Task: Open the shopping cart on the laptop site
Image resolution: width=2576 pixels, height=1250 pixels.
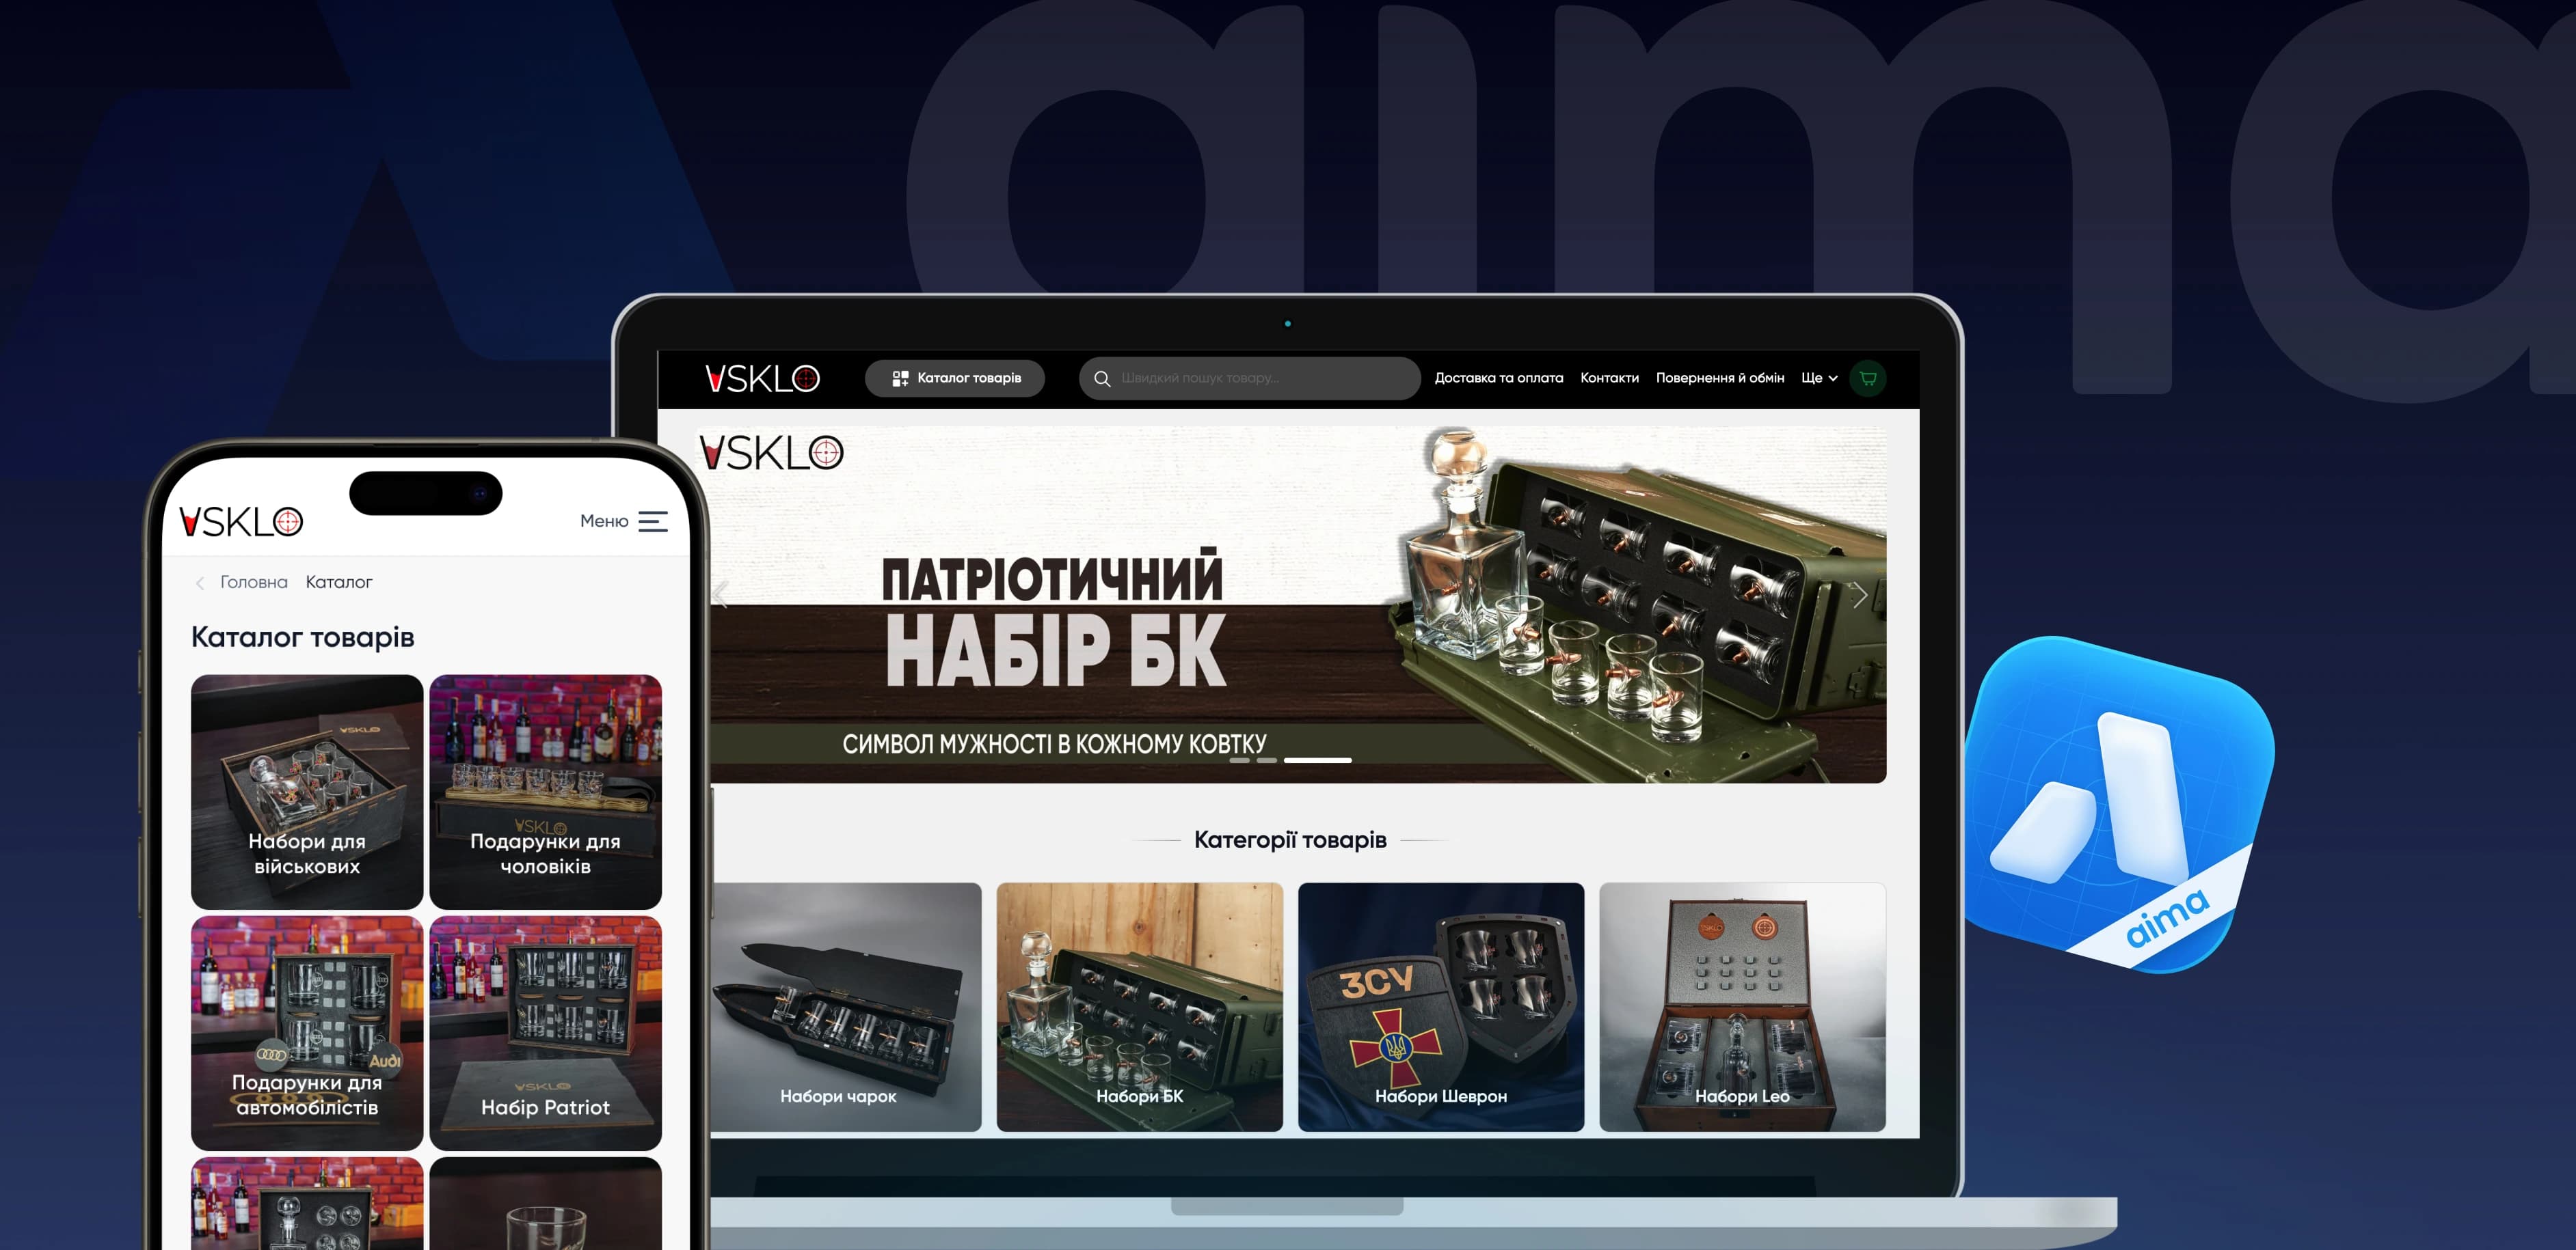Action: click(x=1867, y=378)
